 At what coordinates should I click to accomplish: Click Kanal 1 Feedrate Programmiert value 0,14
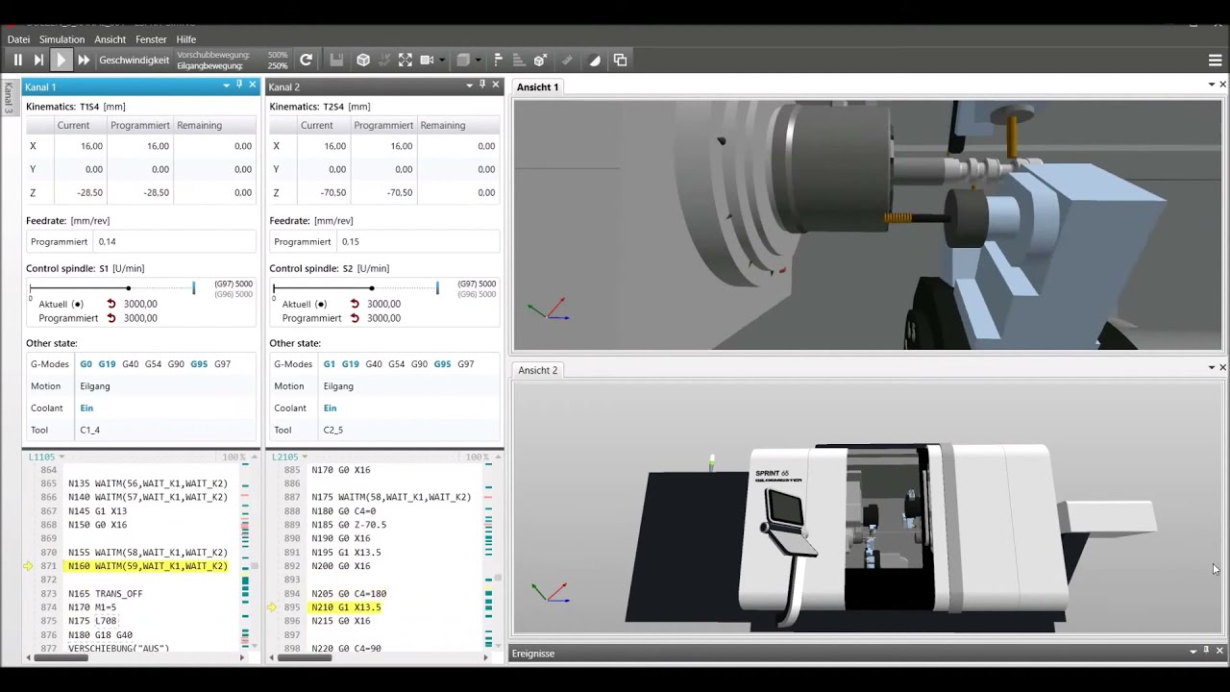click(107, 242)
